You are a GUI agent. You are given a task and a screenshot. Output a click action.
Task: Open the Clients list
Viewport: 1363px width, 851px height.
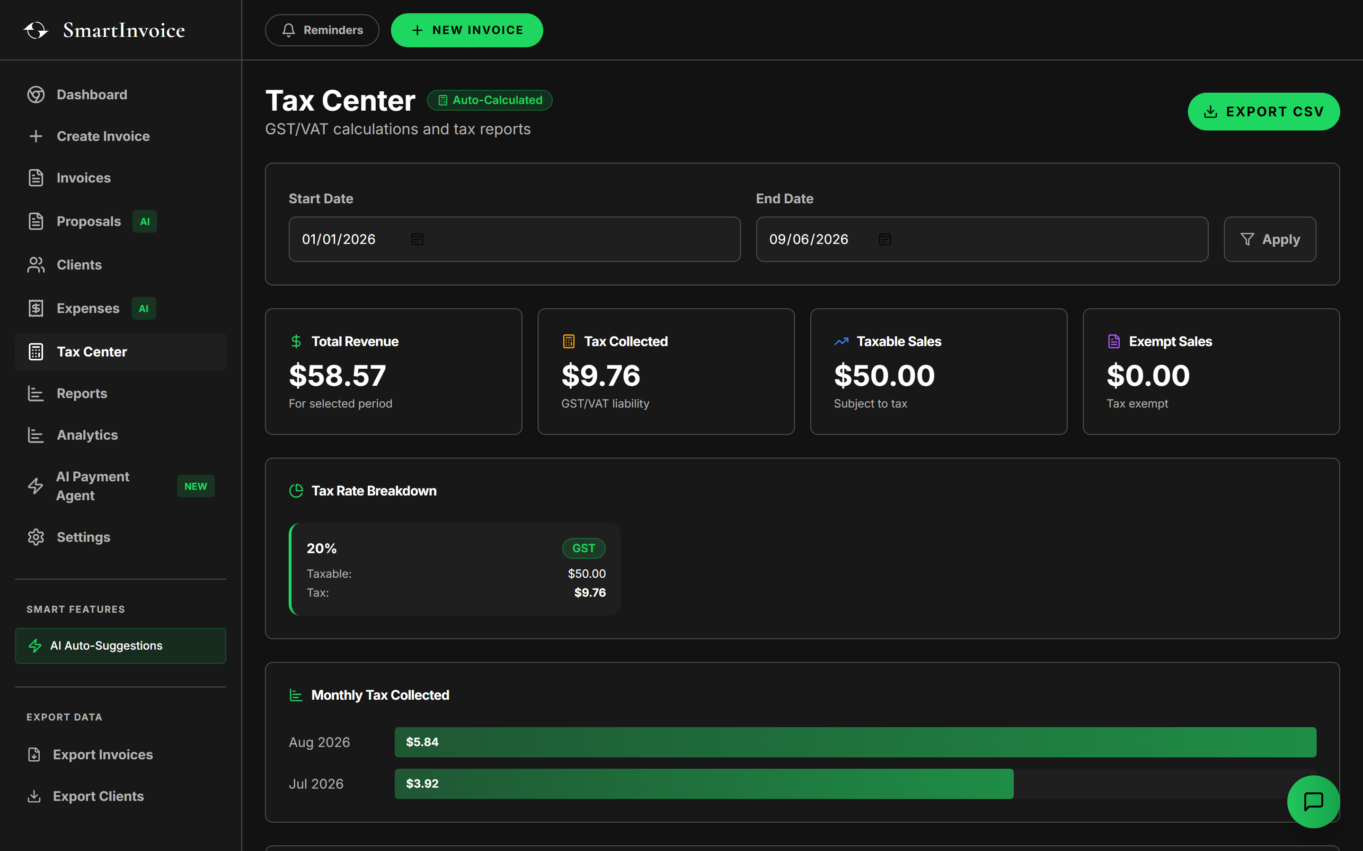pyautogui.click(x=121, y=265)
